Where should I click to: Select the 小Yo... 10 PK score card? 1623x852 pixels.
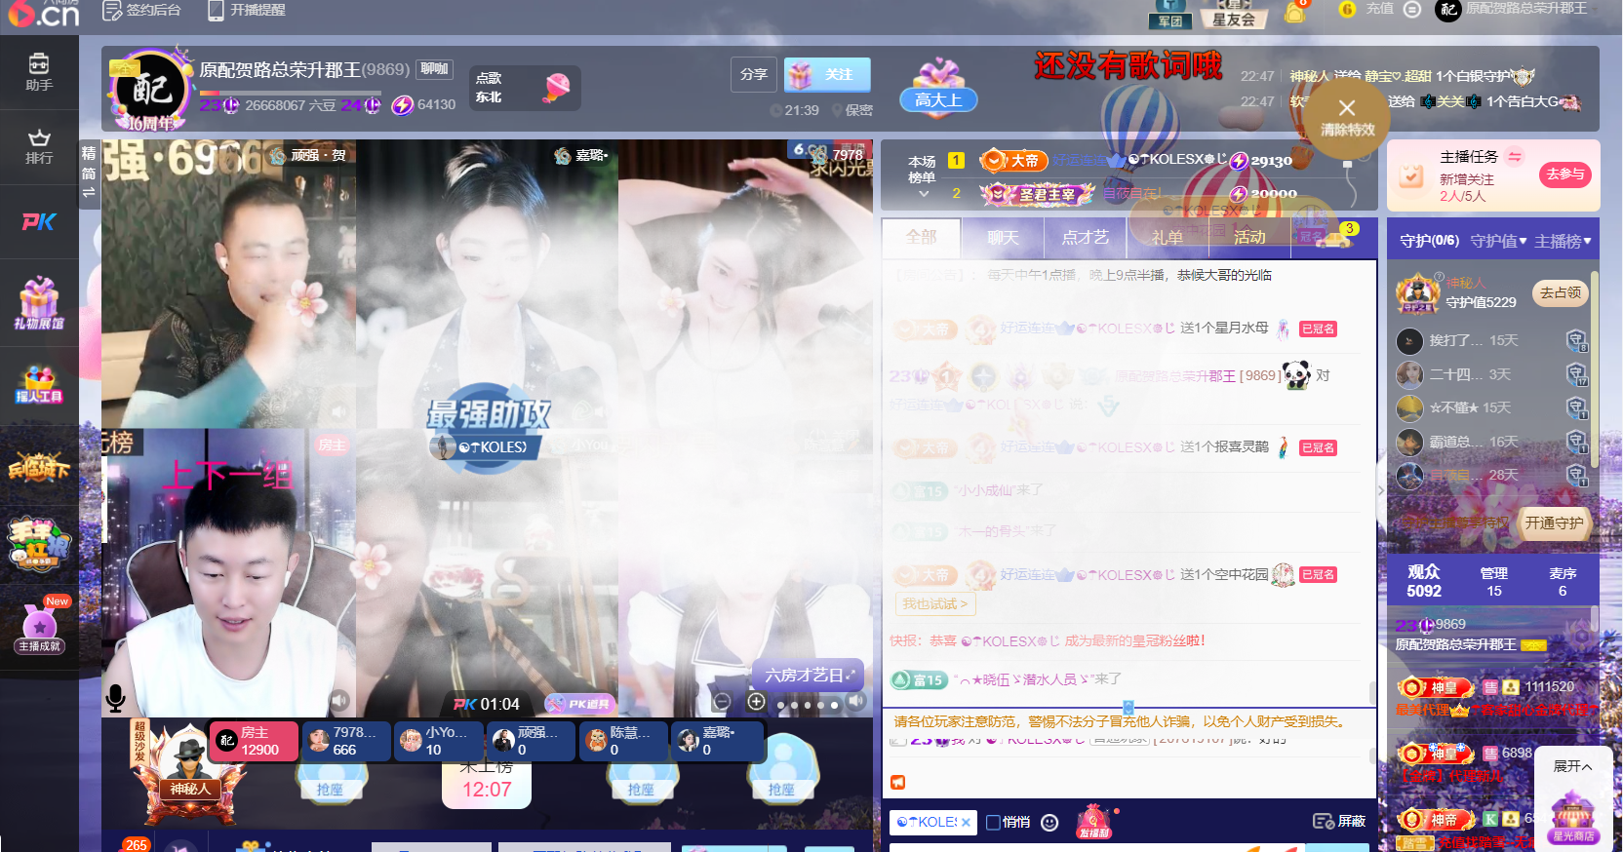click(x=439, y=741)
